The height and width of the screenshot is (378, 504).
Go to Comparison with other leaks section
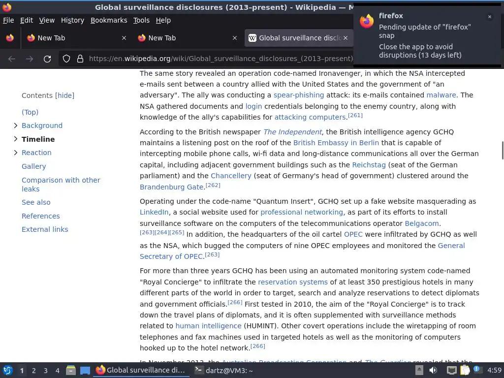pyautogui.click(x=61, y=185)
